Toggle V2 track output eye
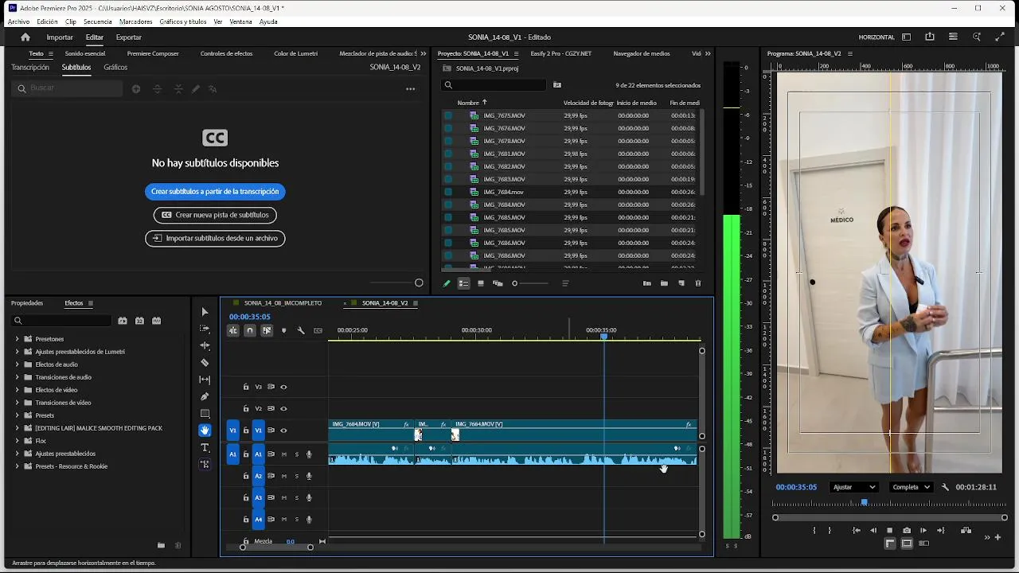 coord(283,408)
